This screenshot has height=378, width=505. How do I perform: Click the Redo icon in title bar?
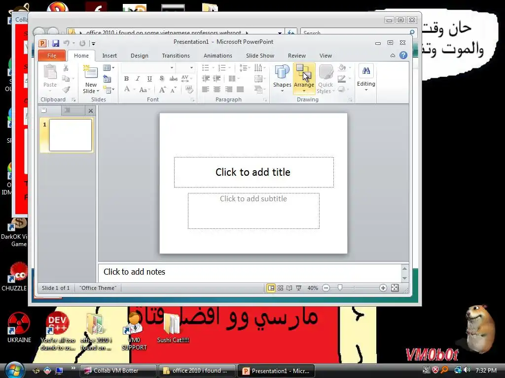[x=82, y=43]
